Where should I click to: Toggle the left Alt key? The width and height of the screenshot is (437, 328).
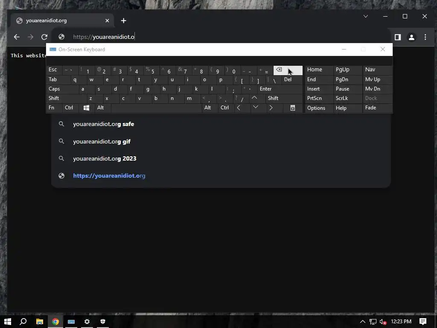point(102,108)
